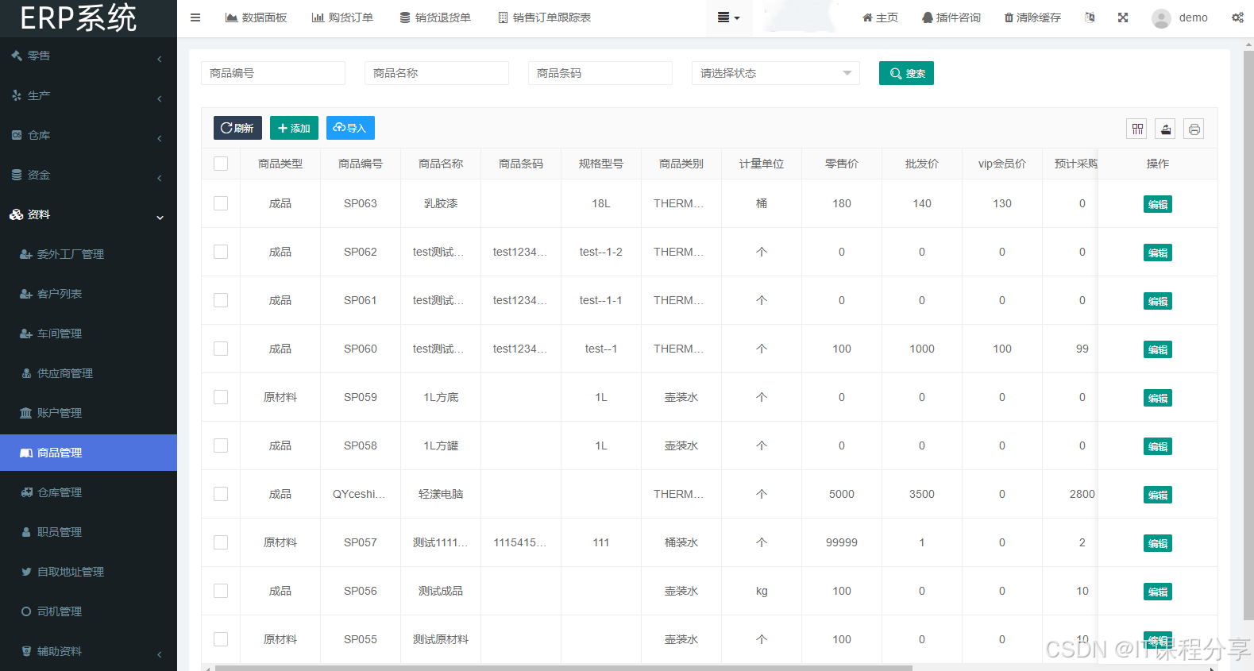Toggle the fullscreen expand icon
Screen dimensions: 1254x671
(x=1123, y=17)
